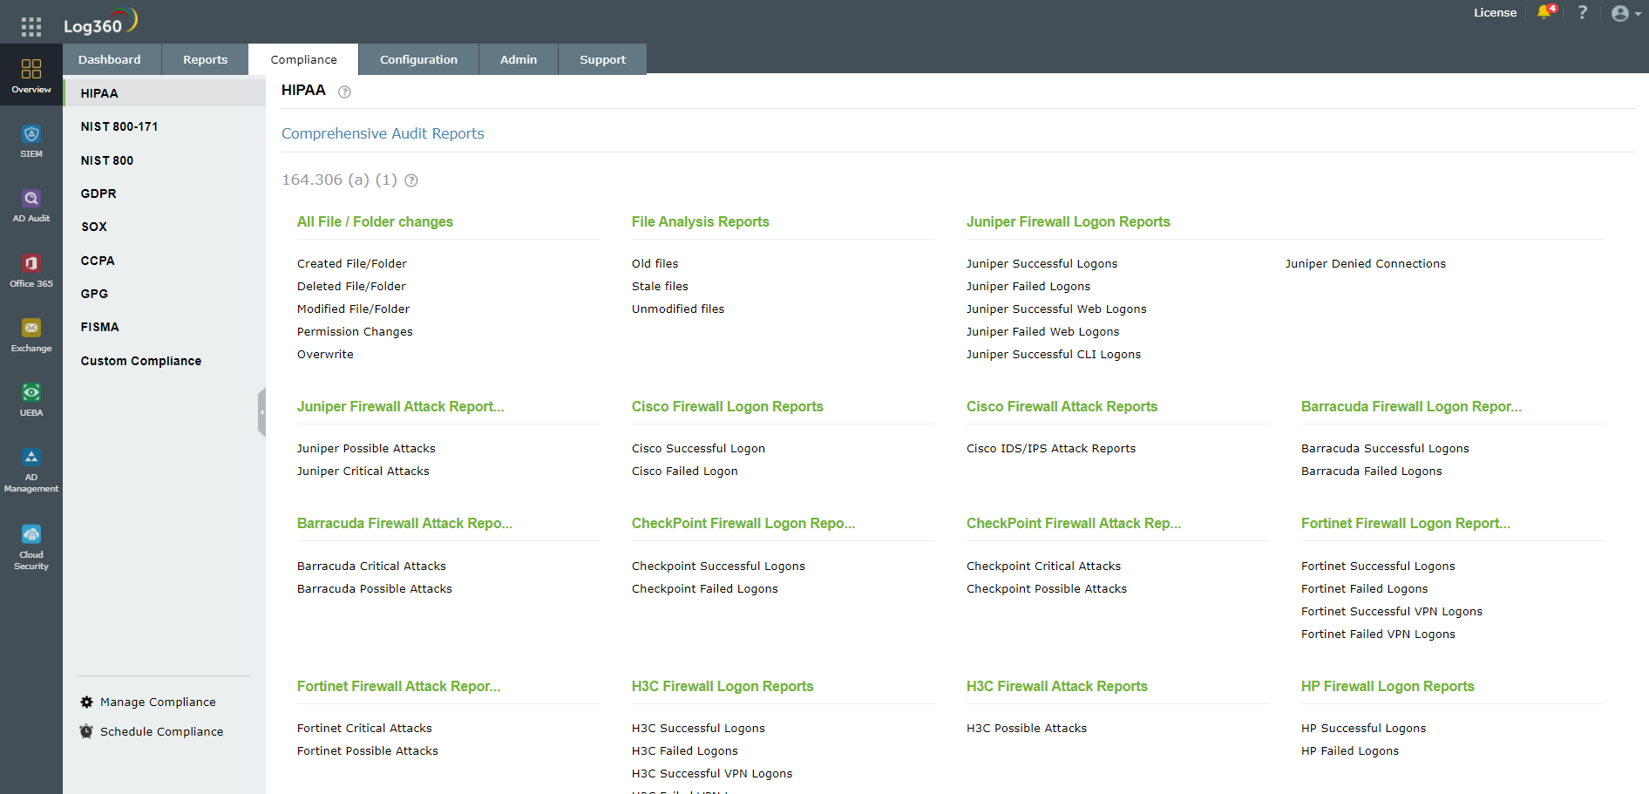1649x794 pixels.
Task: Click help icon next to 164.306 (a) (1)
Action: 411,180
